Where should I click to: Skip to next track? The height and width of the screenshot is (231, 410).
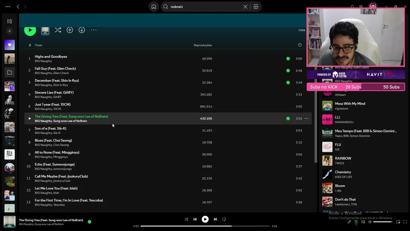[215, 219]
